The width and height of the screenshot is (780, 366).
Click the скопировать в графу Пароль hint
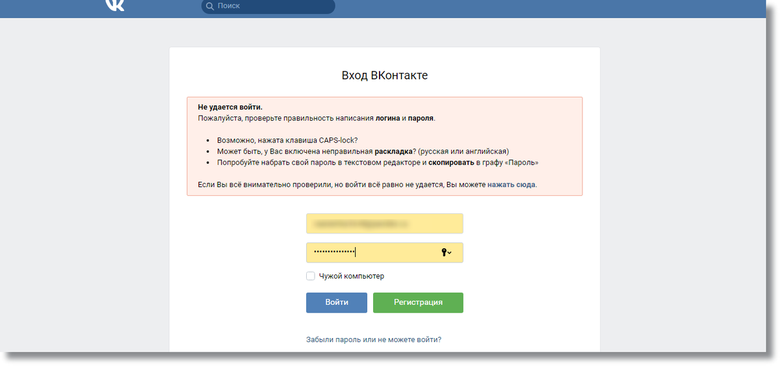(378, 163)
